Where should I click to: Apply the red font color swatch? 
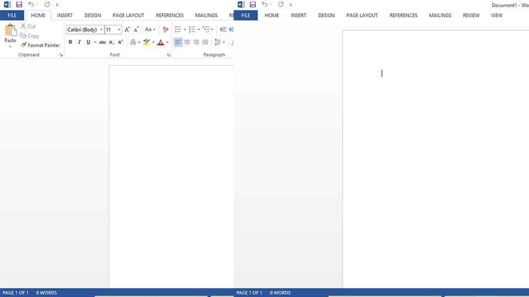click(x=160, y=42)
